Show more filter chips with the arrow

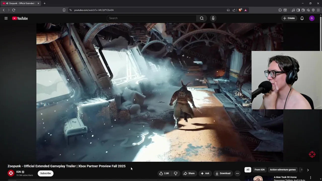pos(308,170)
